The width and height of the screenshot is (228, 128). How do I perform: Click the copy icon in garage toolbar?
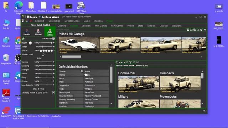point(195,30)
